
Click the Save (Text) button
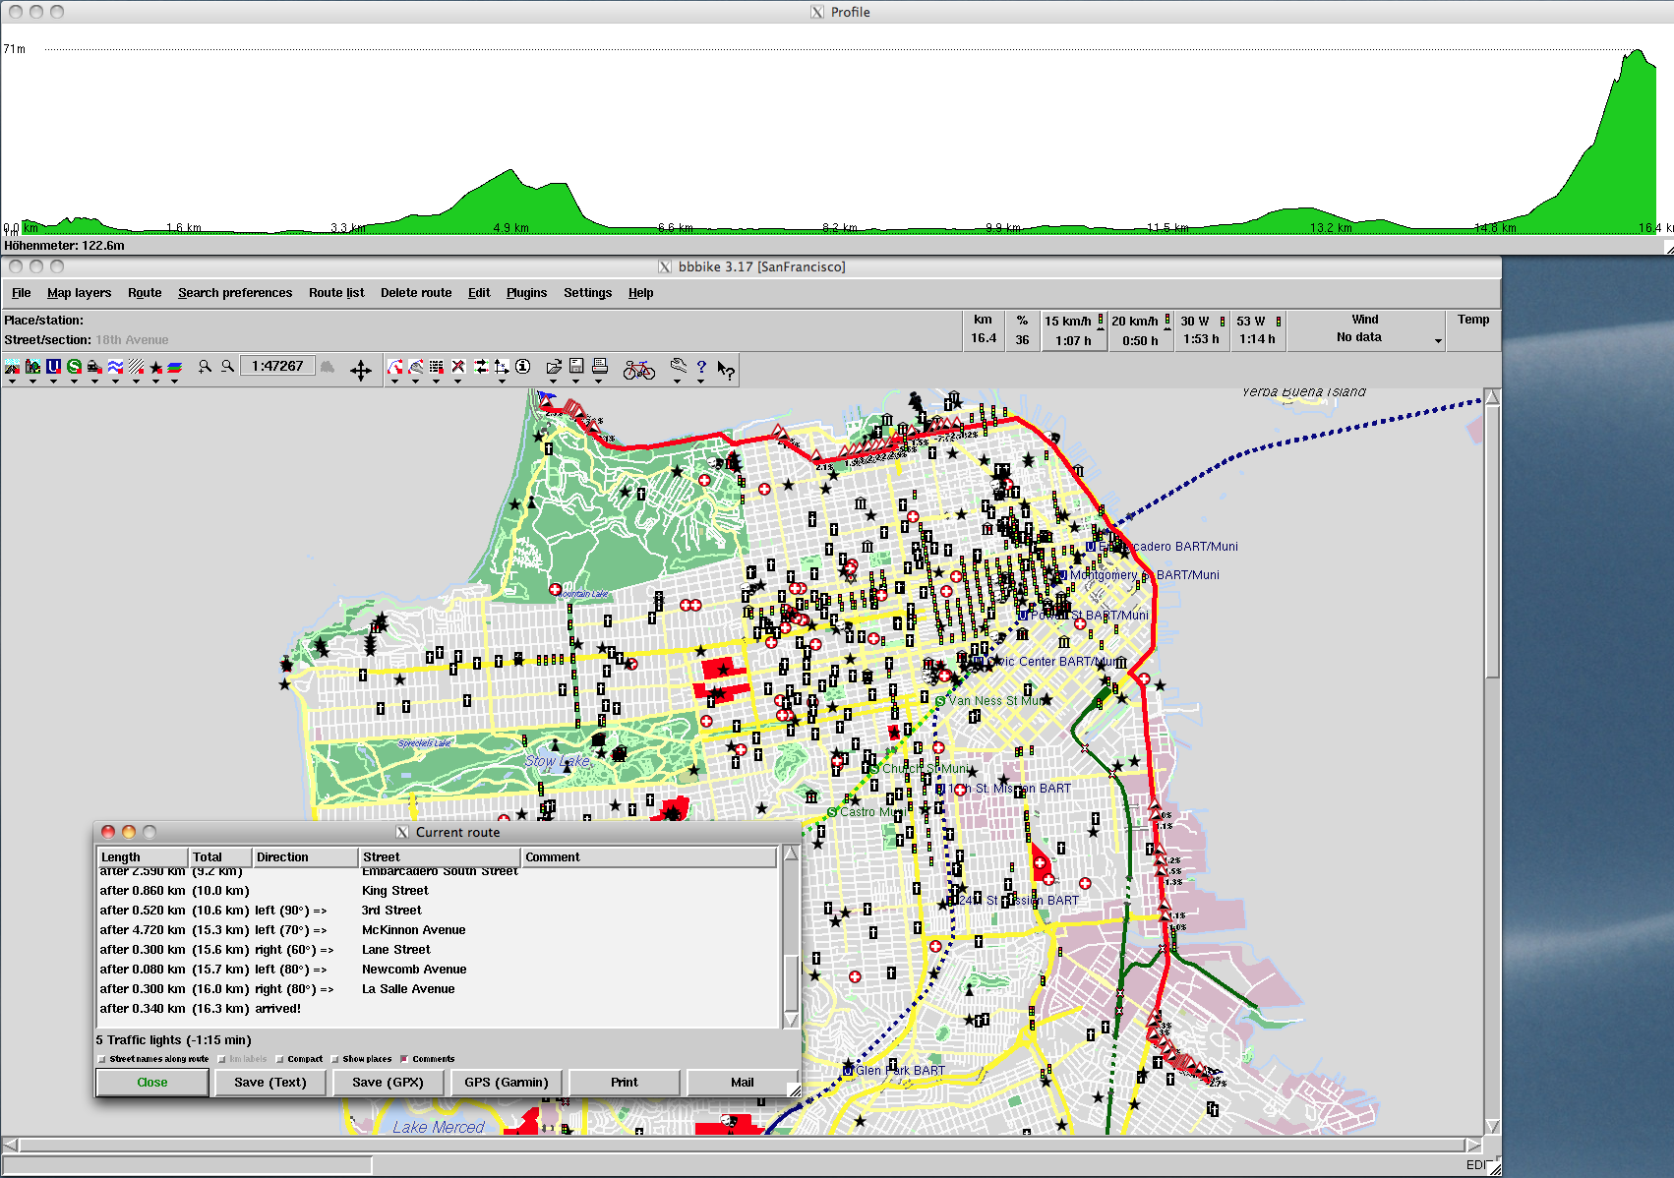point(270,1083)
